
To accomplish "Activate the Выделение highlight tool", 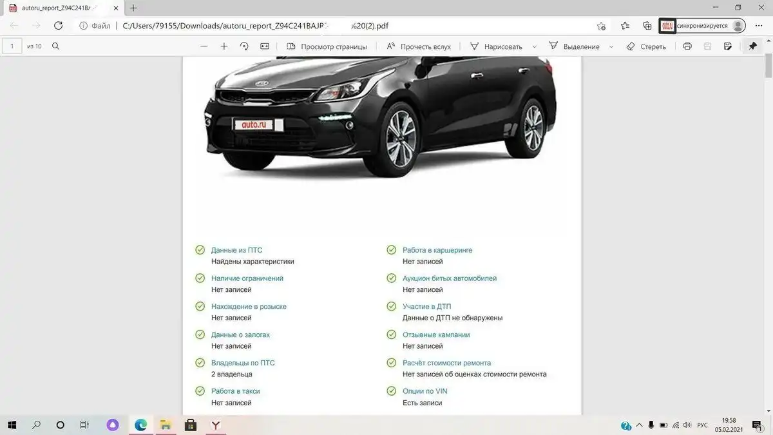I will (x=574, y=46).
